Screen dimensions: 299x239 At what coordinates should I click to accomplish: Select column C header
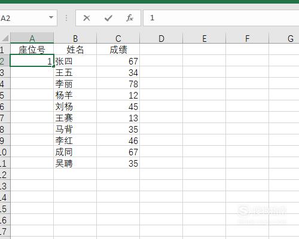(x=118, y=38)
